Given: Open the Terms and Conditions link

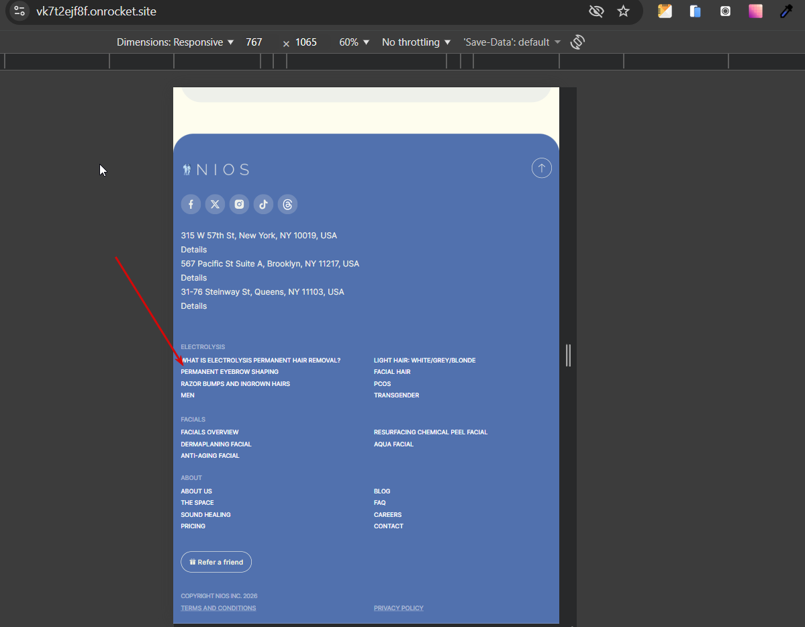Looking at the screenshot, I should click(x=218, y=608).
